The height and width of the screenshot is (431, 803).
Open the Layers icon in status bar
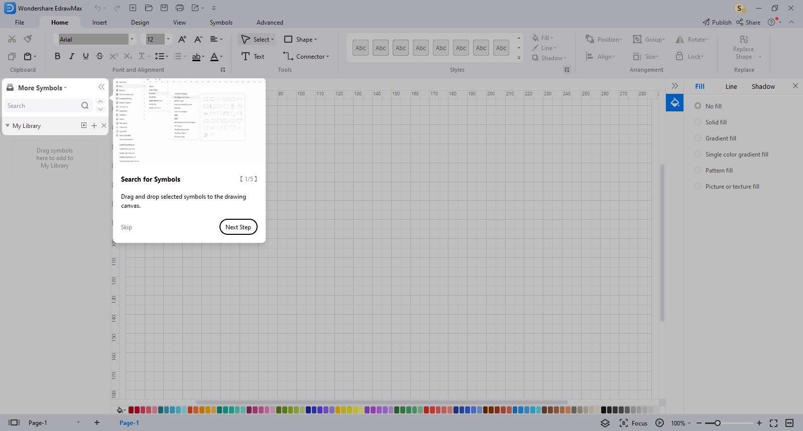coord(605,423)
